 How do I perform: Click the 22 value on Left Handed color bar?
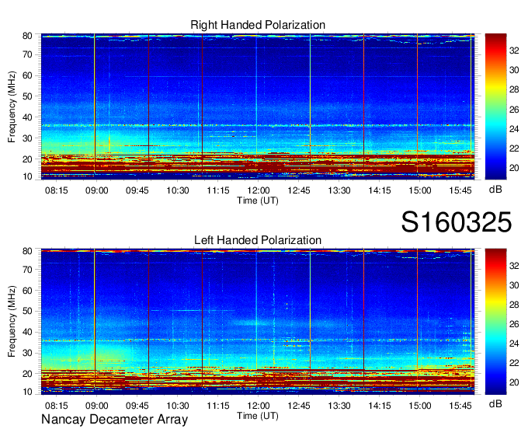click(514, 363)
